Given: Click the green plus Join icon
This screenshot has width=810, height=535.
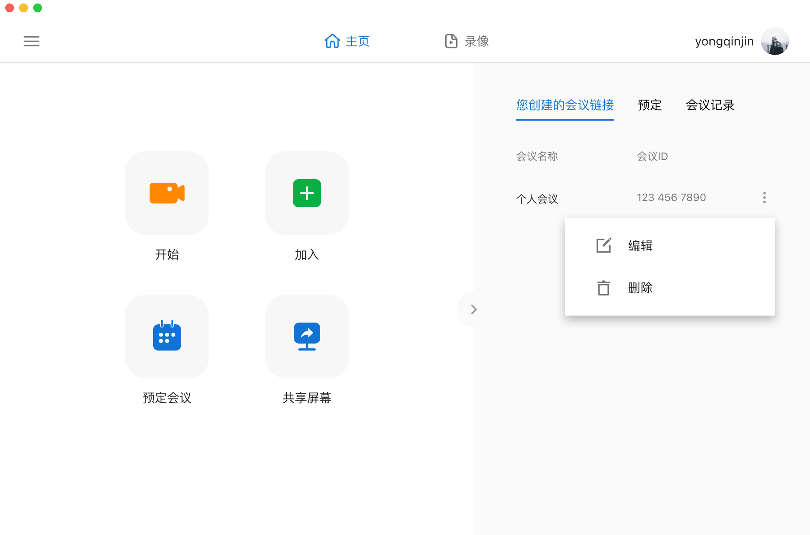Looking at the screenshot, I should (307, 193).
